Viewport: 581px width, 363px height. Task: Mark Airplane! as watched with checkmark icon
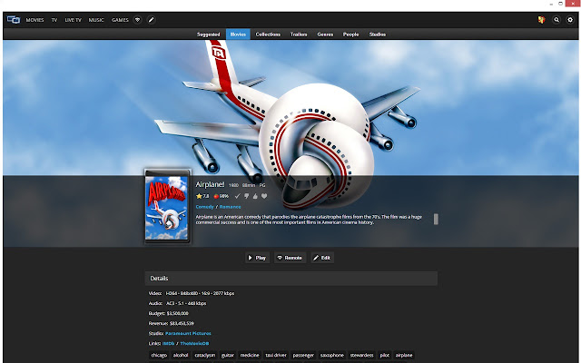click(238, 196)
